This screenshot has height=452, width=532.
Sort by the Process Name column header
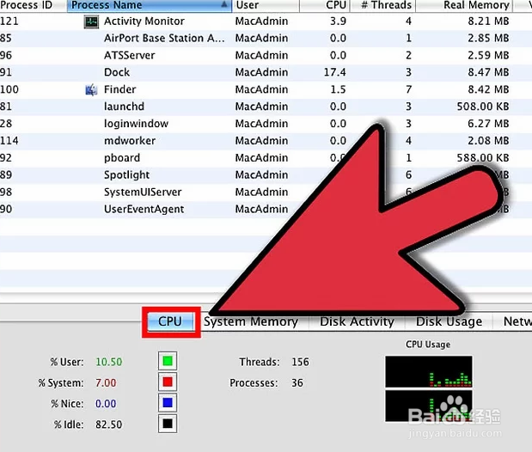[150, 5]
